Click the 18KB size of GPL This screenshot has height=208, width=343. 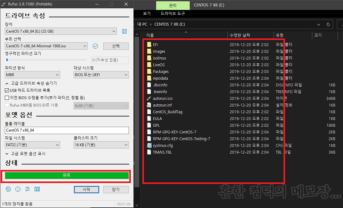(x=331, y=125)
